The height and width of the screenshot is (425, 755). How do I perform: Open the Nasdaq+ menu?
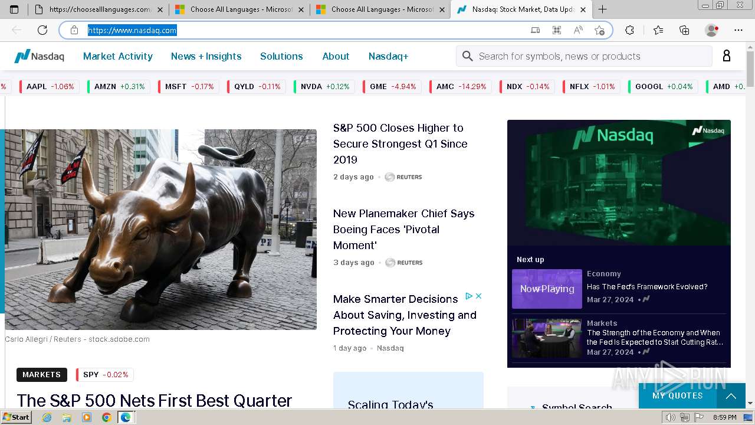(388, 56)
